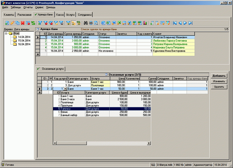Click the green refresh arrows icon
This screenshot has height=168, width=233.
point(33,23)
